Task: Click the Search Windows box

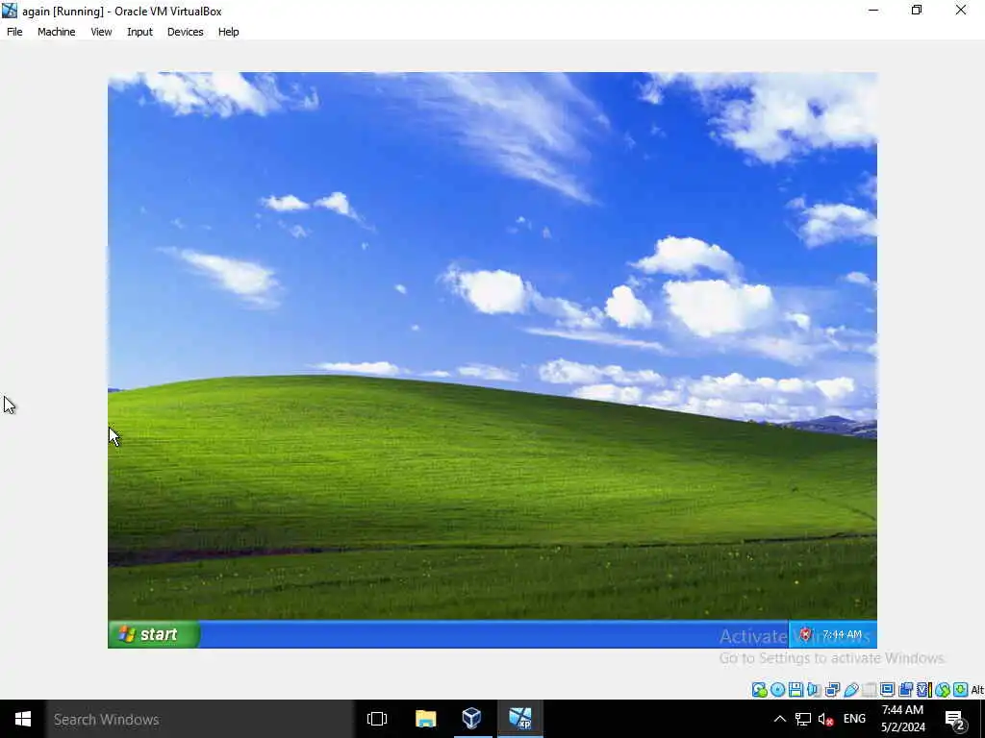Action: 200,719
